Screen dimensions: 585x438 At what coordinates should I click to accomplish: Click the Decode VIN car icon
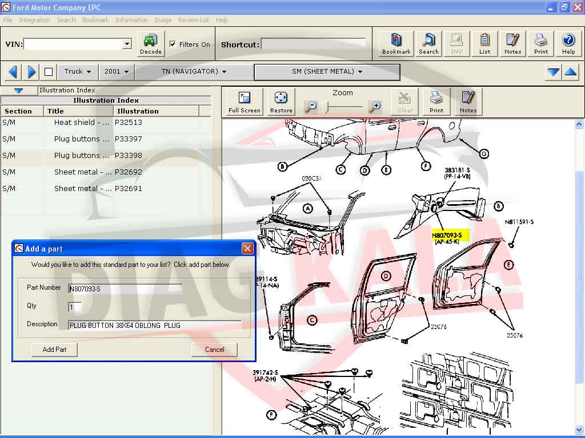(151, 43)
